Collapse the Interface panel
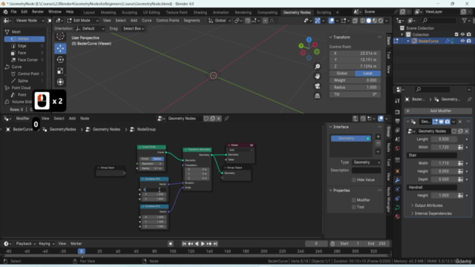Viewport: 475px width, 267px height. 331,127
